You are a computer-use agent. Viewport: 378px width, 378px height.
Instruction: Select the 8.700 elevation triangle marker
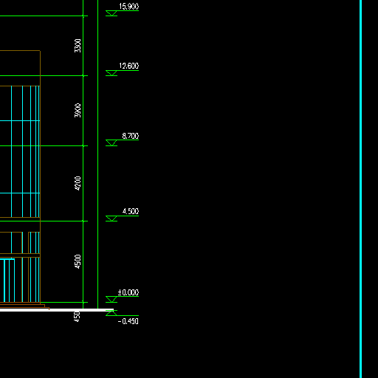point(111,142)
